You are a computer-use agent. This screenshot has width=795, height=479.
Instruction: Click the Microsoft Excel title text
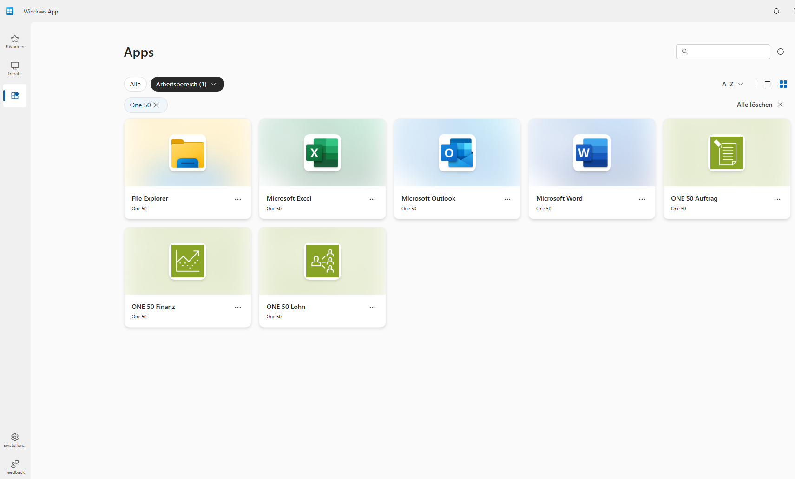[289, 198]
